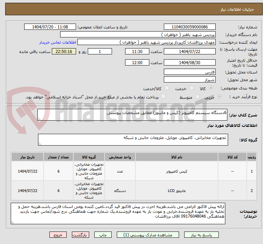Click resize handle of توضیحات خریدار box
Viewport: 263px width, 244px height.
click(12, 222)
